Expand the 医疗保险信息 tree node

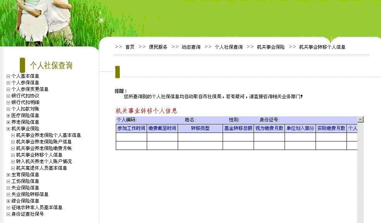coord(9,115)
